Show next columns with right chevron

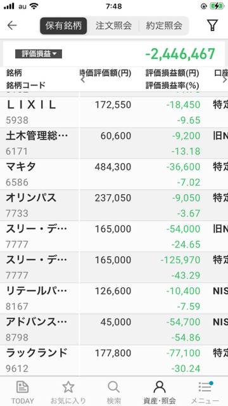[x=224, y=80]
